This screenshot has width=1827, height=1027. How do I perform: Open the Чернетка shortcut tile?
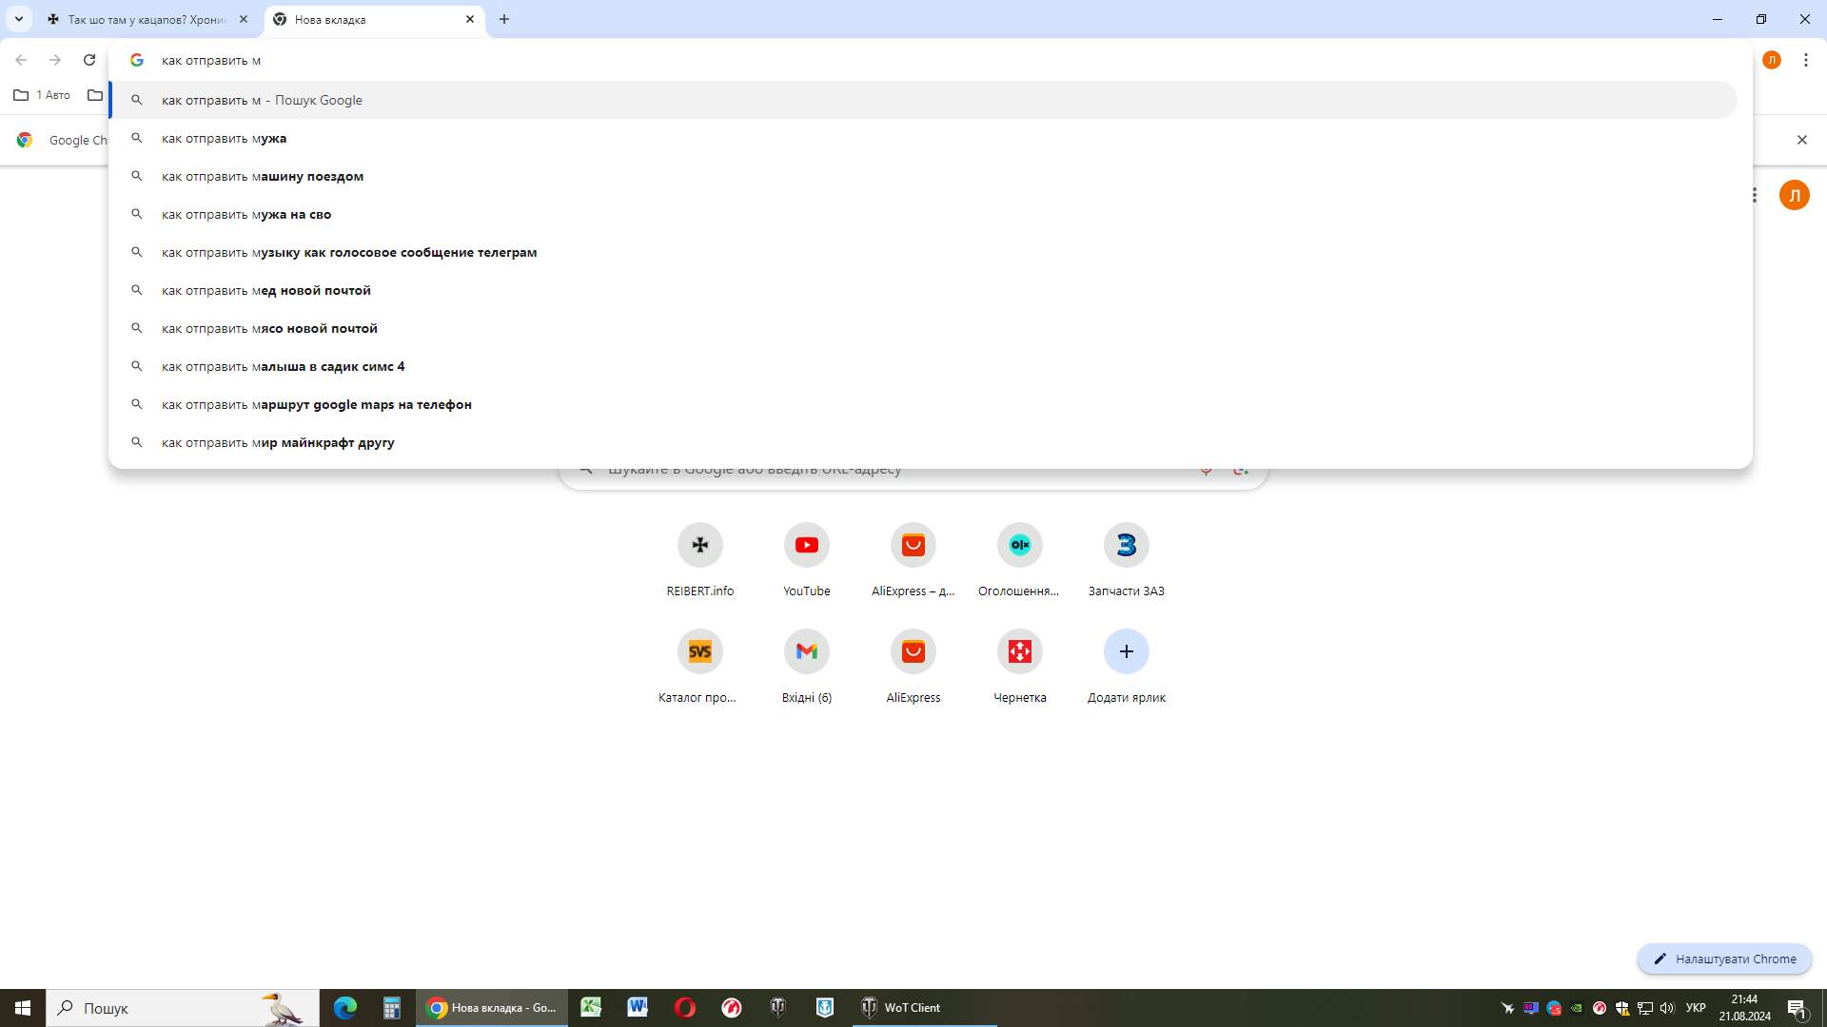coord(1019,652)
